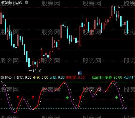135x118 pixels.
Task: Click the 中底: 0.00 indicator value
Action: (41, 78)
